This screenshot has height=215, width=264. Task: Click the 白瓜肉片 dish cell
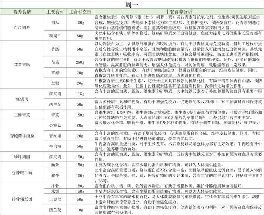coord(21,28)
